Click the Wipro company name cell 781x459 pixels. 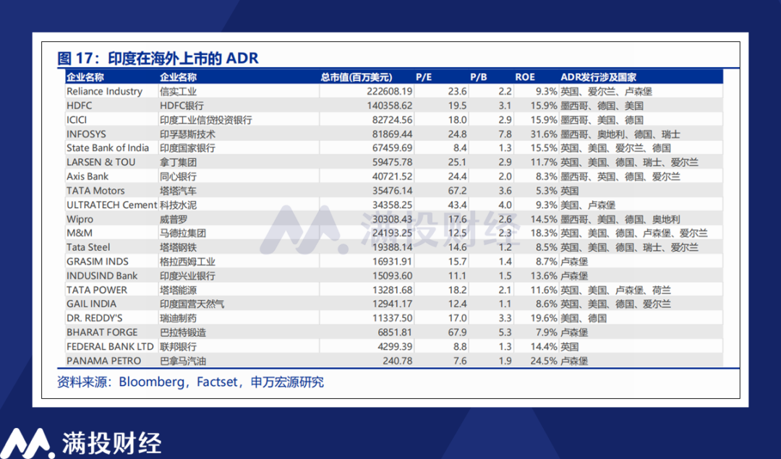(80, 219)
